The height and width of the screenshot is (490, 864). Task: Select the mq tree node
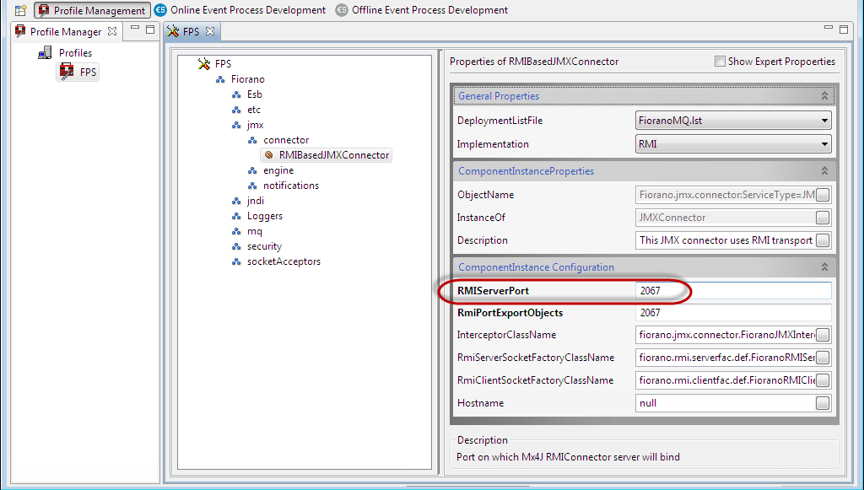(x=254, y=231)
